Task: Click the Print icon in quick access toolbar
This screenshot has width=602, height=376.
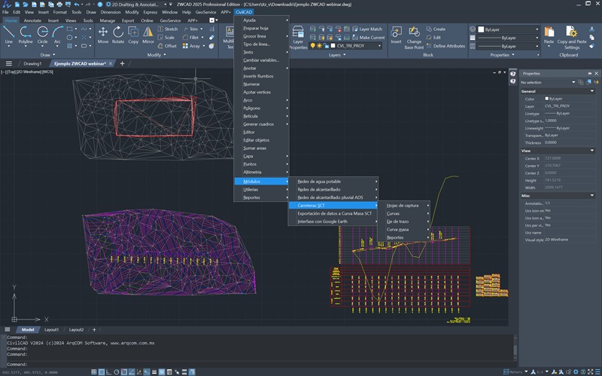Action: [x=59, y=5]
